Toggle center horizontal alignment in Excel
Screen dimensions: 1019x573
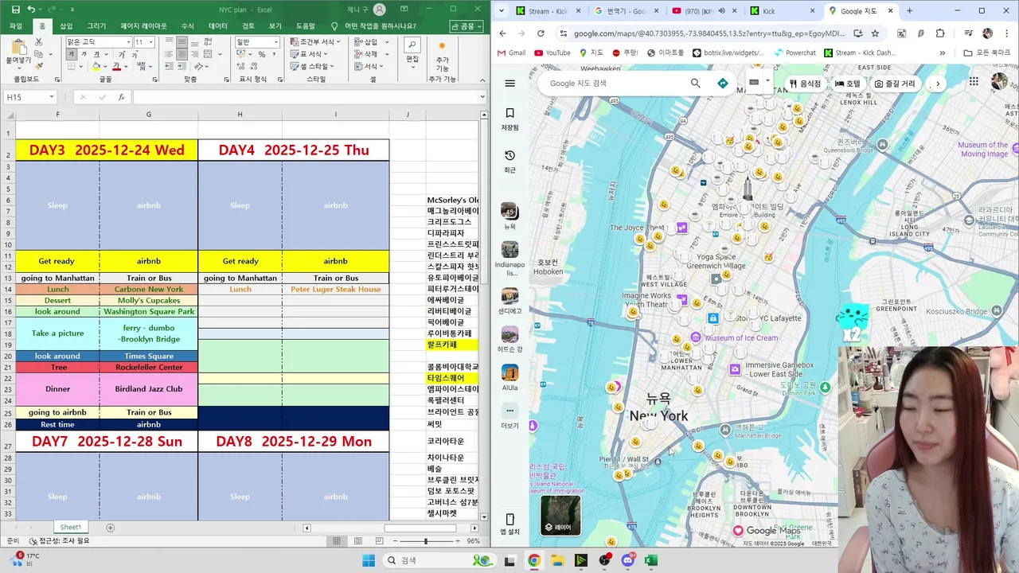pos(182,55)
